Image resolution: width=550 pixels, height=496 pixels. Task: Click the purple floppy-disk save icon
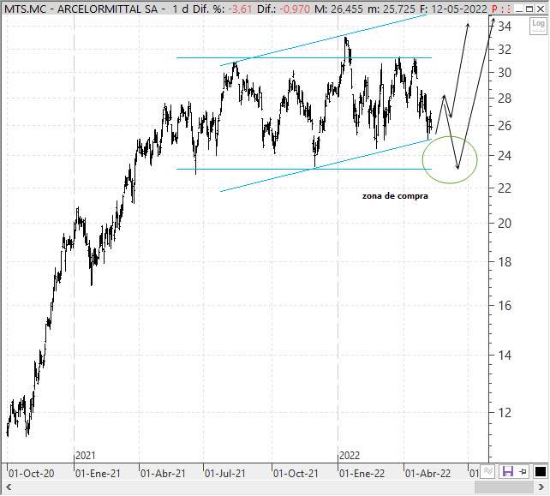tap(507, 471)
